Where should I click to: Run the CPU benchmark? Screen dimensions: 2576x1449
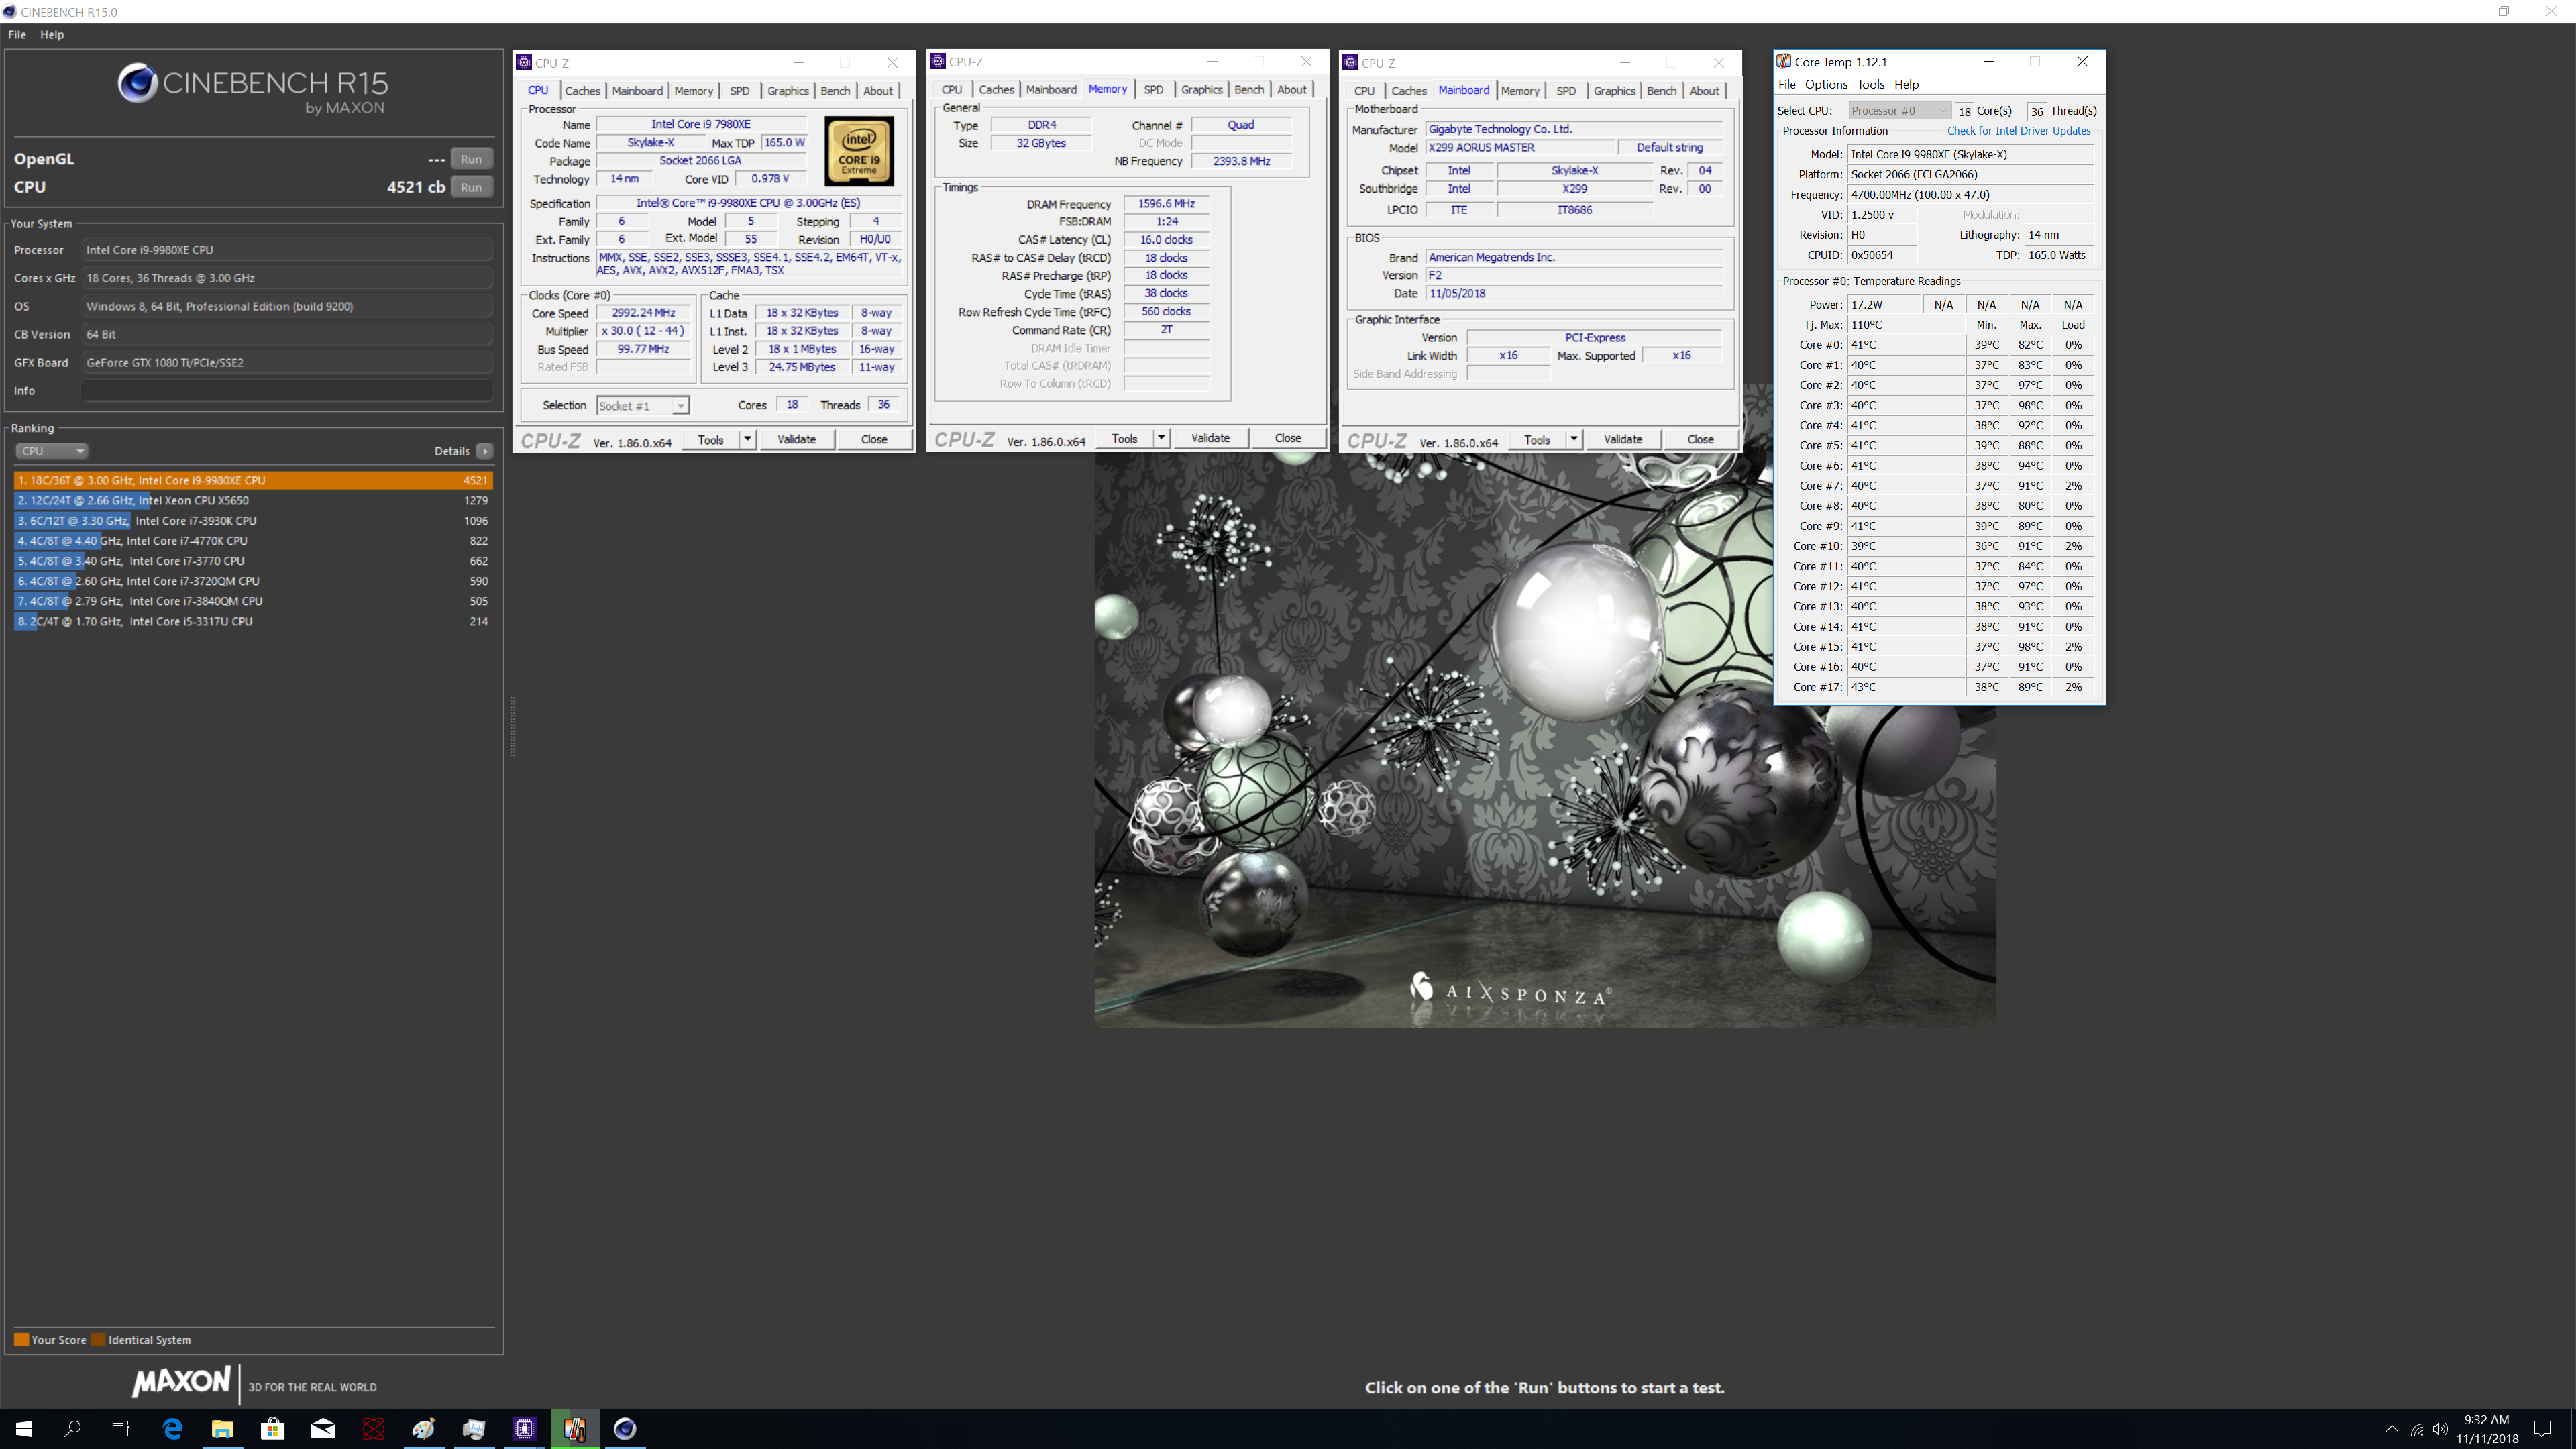pos(471,187)
